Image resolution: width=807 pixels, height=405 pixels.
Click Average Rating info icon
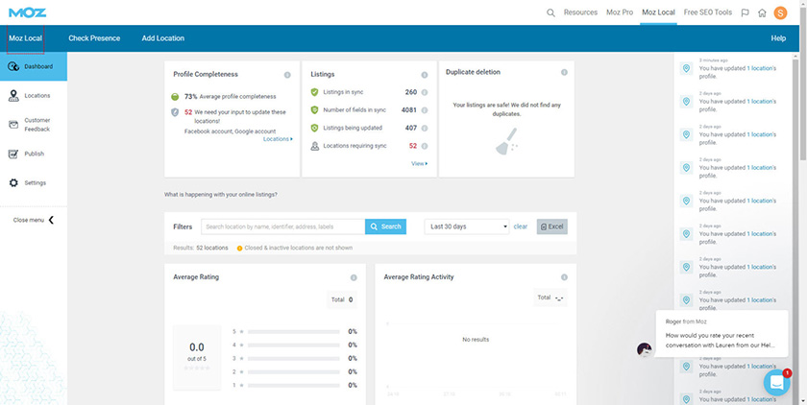click(x=354, y=277)
